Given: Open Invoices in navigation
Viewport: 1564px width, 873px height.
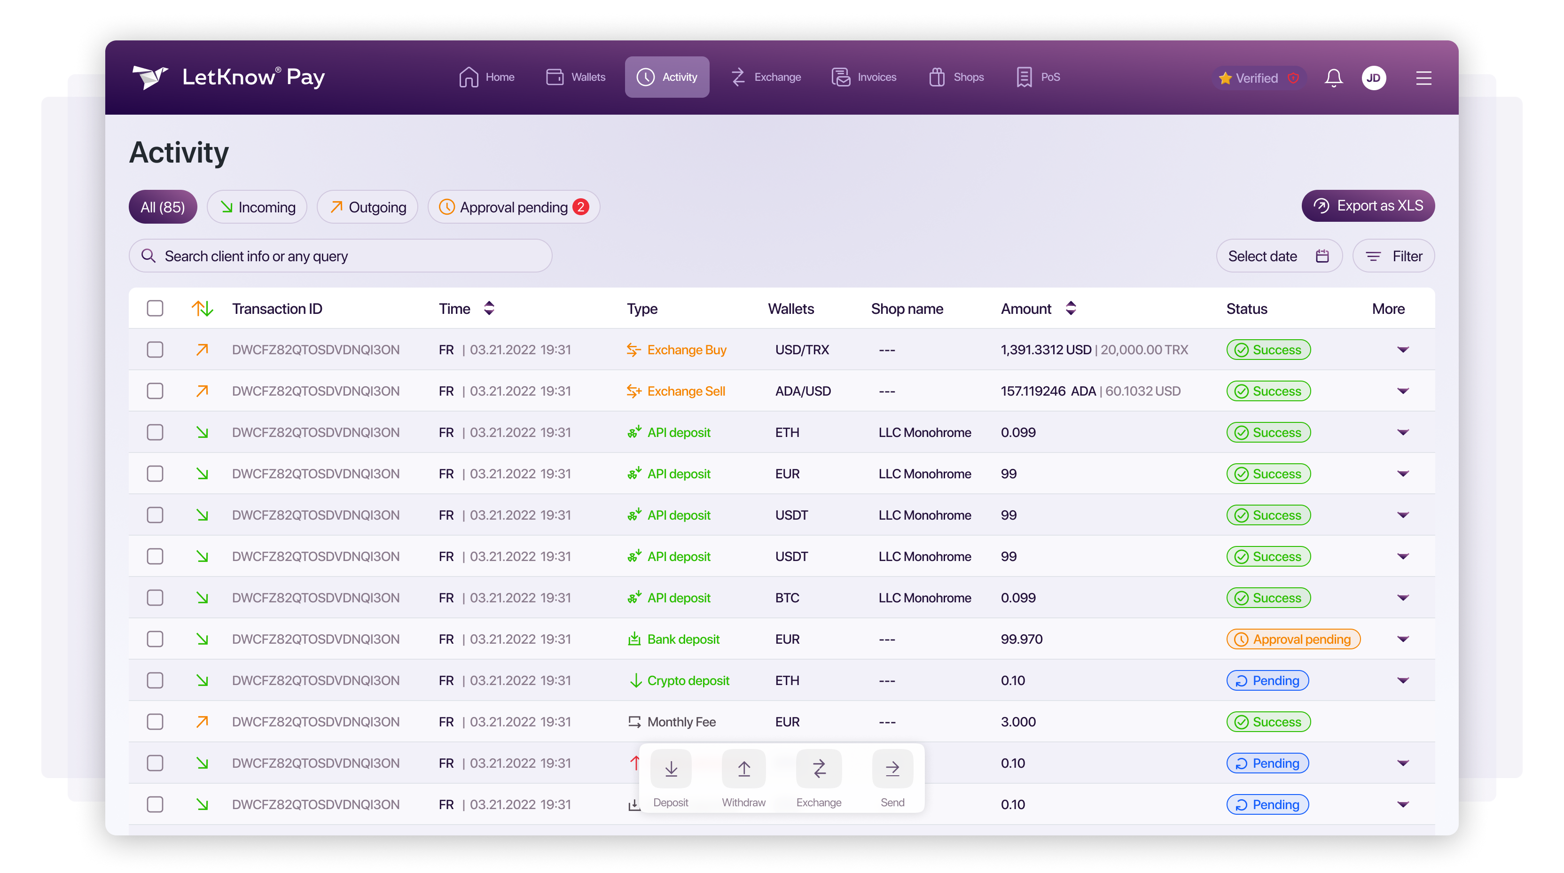Looking at the screenshot, I should tap(863, 77).
